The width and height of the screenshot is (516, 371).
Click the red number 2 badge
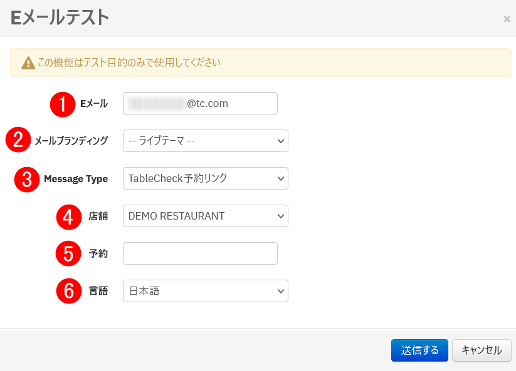(18, 141)
